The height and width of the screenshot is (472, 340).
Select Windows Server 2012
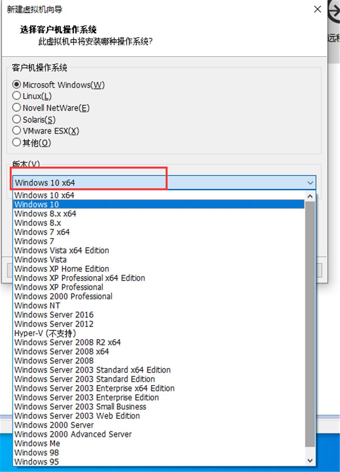click(x=159, y=324)
